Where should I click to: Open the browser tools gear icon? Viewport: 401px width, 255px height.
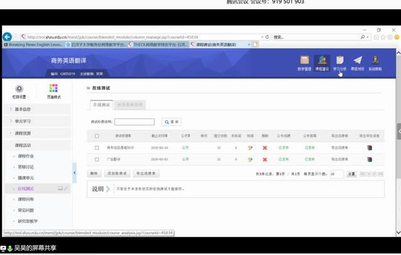(390, 37)
